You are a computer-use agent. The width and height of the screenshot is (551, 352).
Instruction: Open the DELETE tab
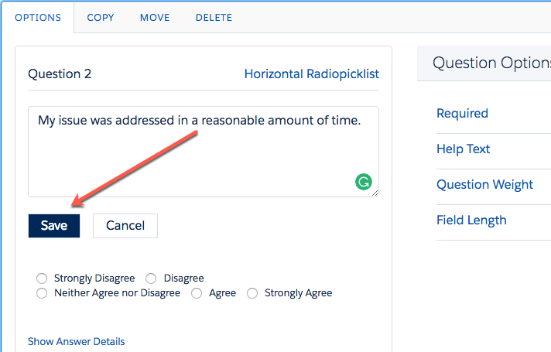pyautogui.click(x=214, y=18)
